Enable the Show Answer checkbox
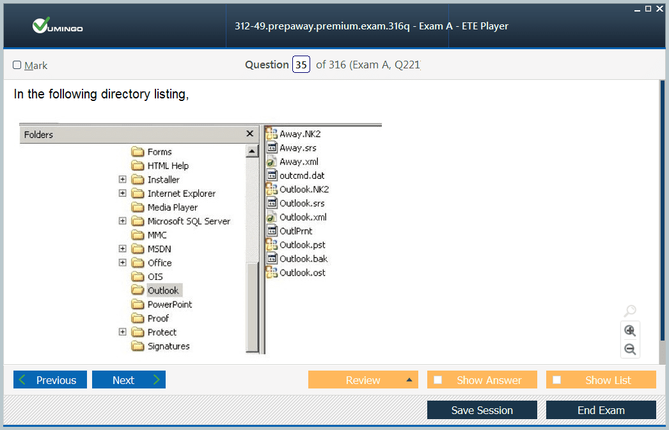 [437, 380]
